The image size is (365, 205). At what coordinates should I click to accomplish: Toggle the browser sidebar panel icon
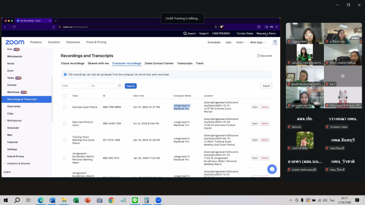[266, 27]
